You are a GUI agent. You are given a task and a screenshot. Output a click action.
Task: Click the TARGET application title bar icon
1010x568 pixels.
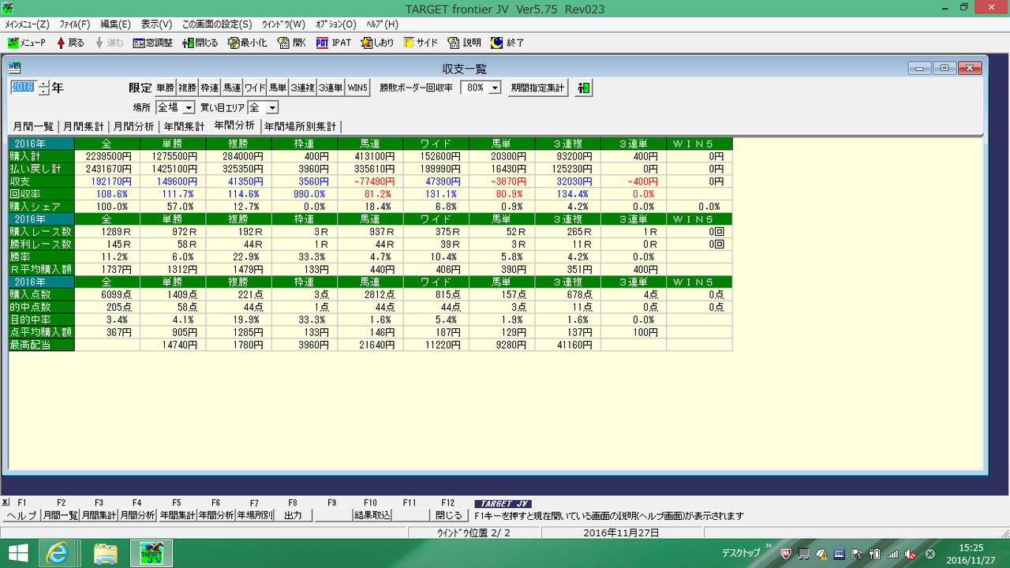[7, 7]
